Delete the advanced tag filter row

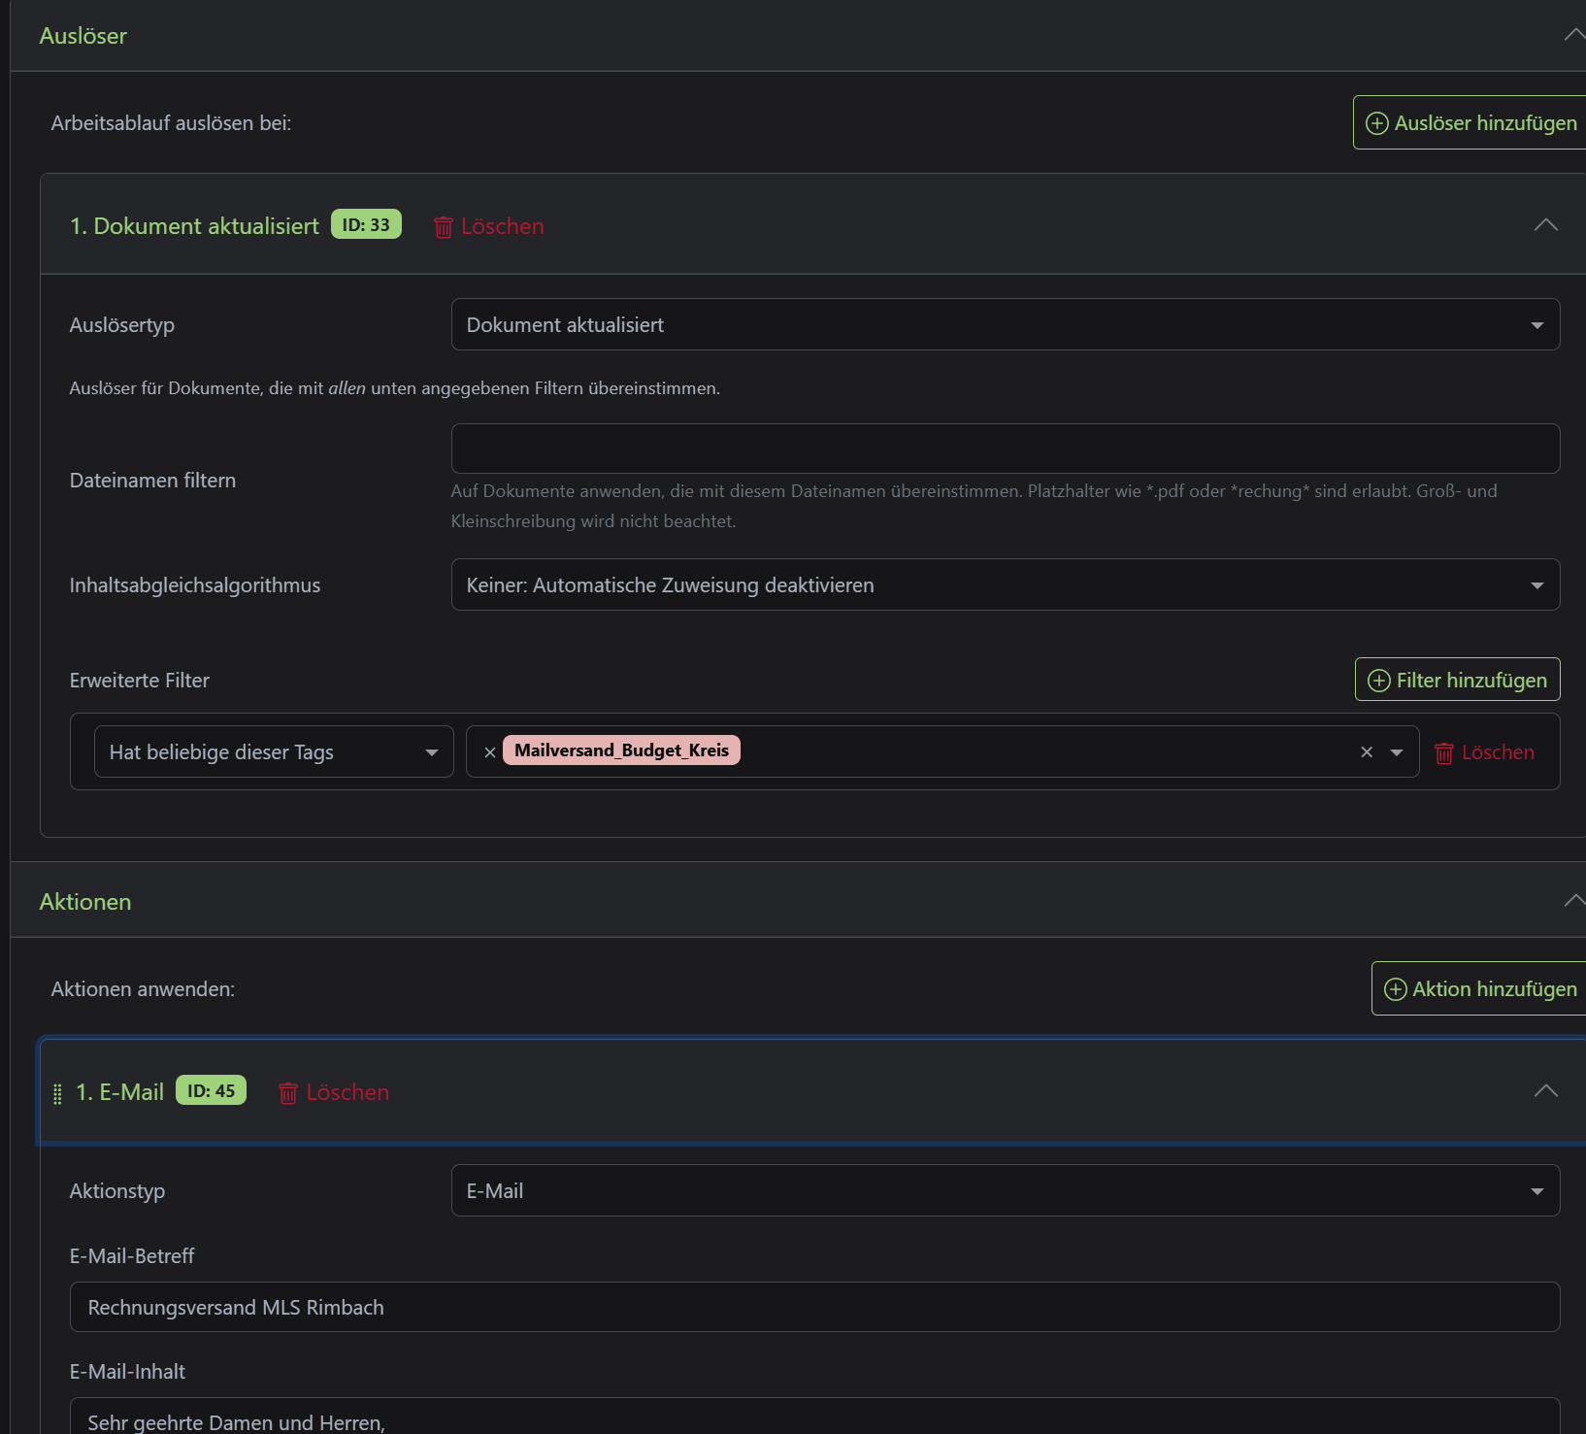[1485, 752]
